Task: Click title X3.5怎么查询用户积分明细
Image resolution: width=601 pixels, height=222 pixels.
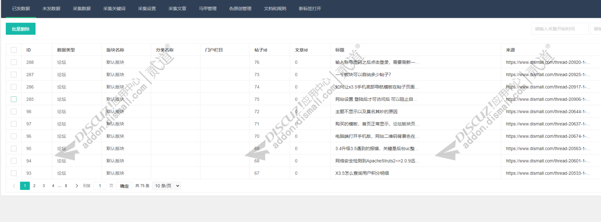Action: point(362,173)
